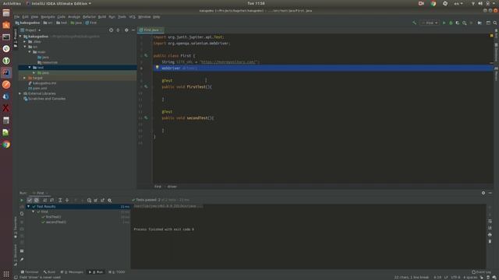499x280 pixels.
Task: Open the Edit menu
Action: coord(25,17)
